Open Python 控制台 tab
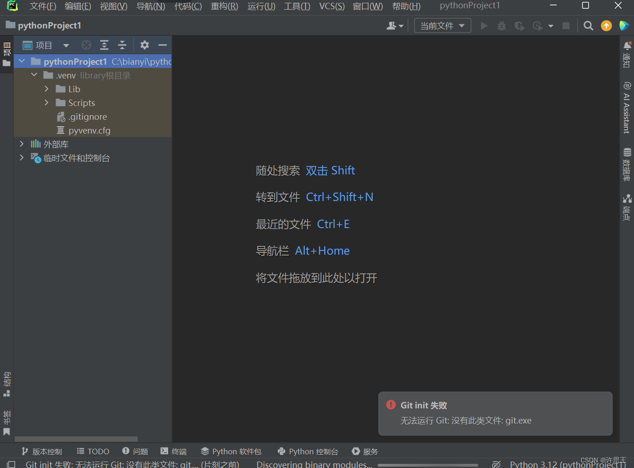 (x=308, y=451)
